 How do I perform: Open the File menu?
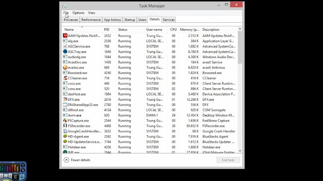[x=66, y=13]
